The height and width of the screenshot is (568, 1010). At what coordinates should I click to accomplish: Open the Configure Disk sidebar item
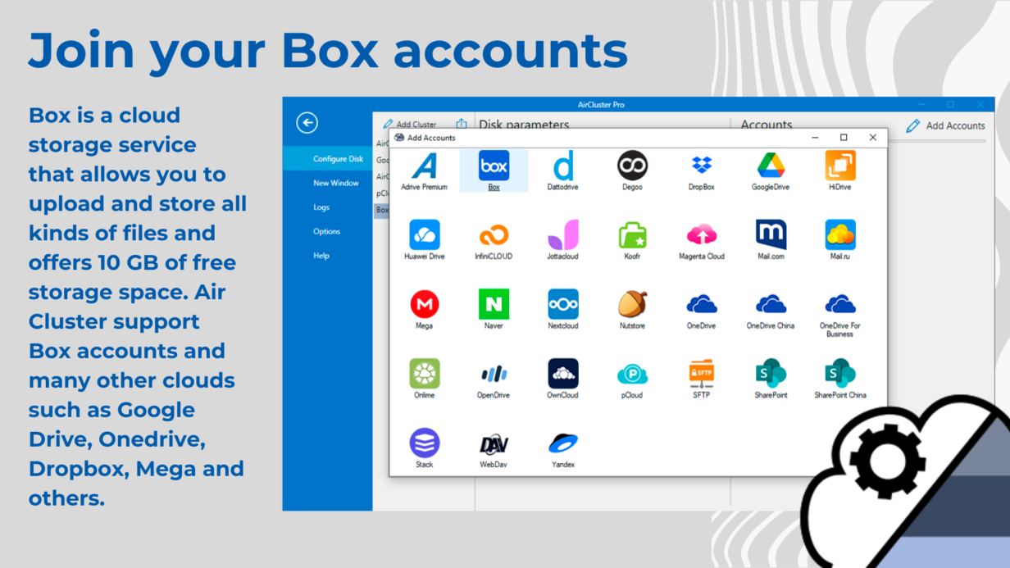pos(328,159)
